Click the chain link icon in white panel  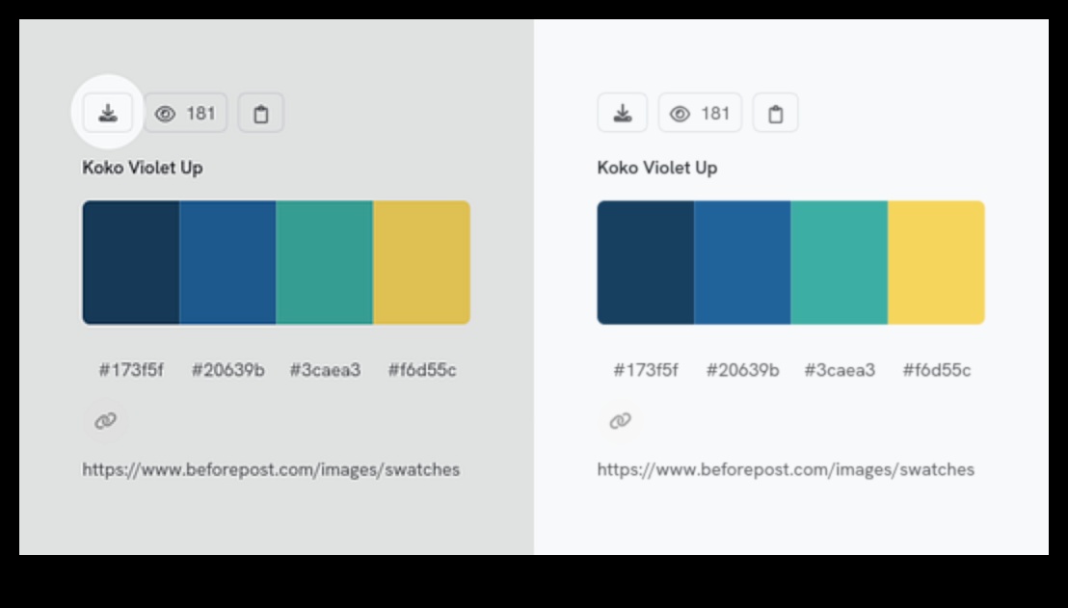click(x=620, y=421)
